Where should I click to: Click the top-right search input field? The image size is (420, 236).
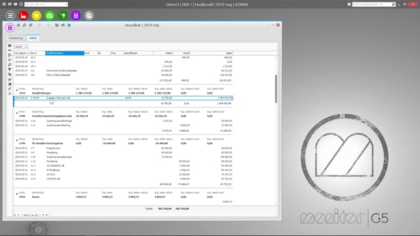click(372, 5)
